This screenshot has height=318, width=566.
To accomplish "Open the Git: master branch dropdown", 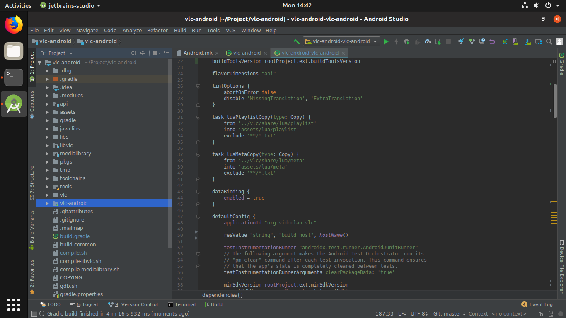I will pyautogui.click(x=449, y=314).
